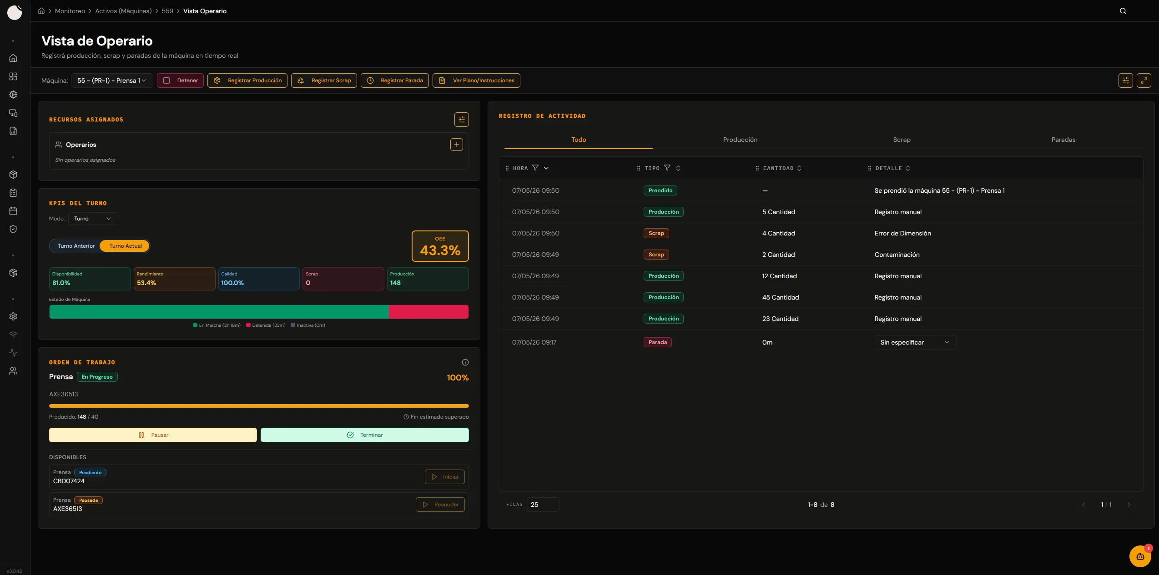This screenshot has width=1159, height=575.
Task: Open the settings cog icon in sidebar
Action: 13,316
